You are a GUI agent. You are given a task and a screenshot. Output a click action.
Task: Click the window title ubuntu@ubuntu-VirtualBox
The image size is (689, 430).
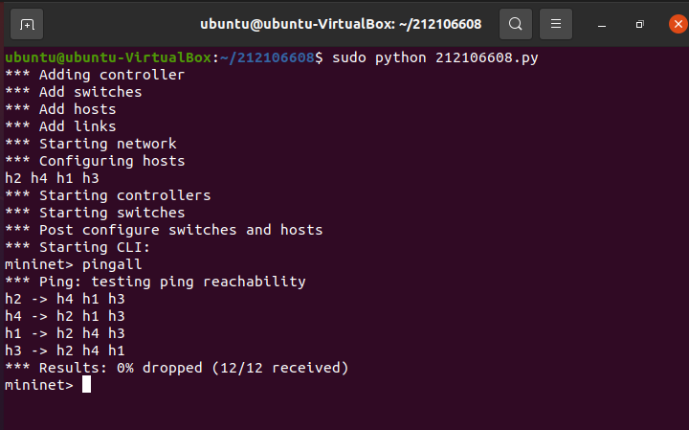click(x=341, y=24)
